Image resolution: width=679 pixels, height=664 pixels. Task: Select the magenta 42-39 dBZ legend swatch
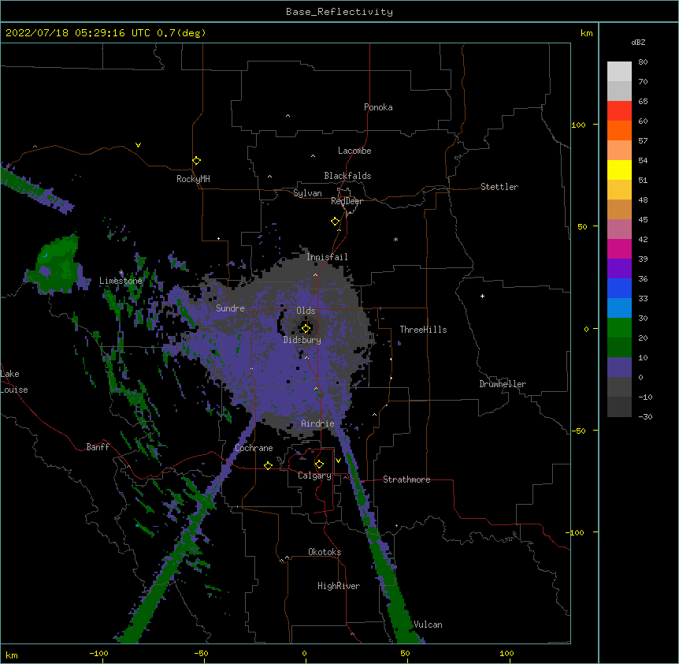(619, 248)
